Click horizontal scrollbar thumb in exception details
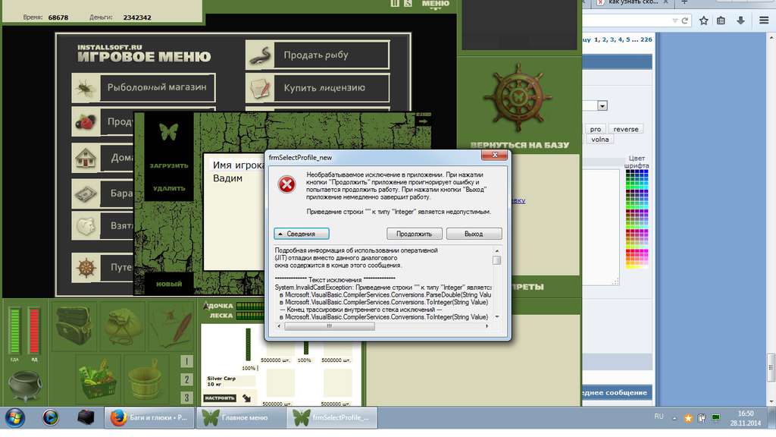This screenshot has width=776, height=437. (329, 326)
